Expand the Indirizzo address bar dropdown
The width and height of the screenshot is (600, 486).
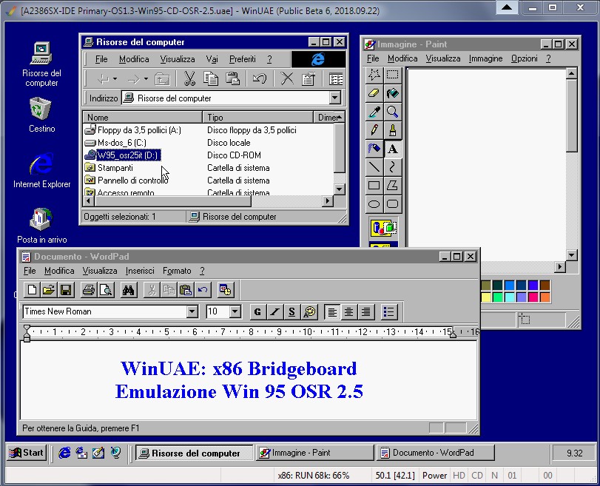pos(334,98)
